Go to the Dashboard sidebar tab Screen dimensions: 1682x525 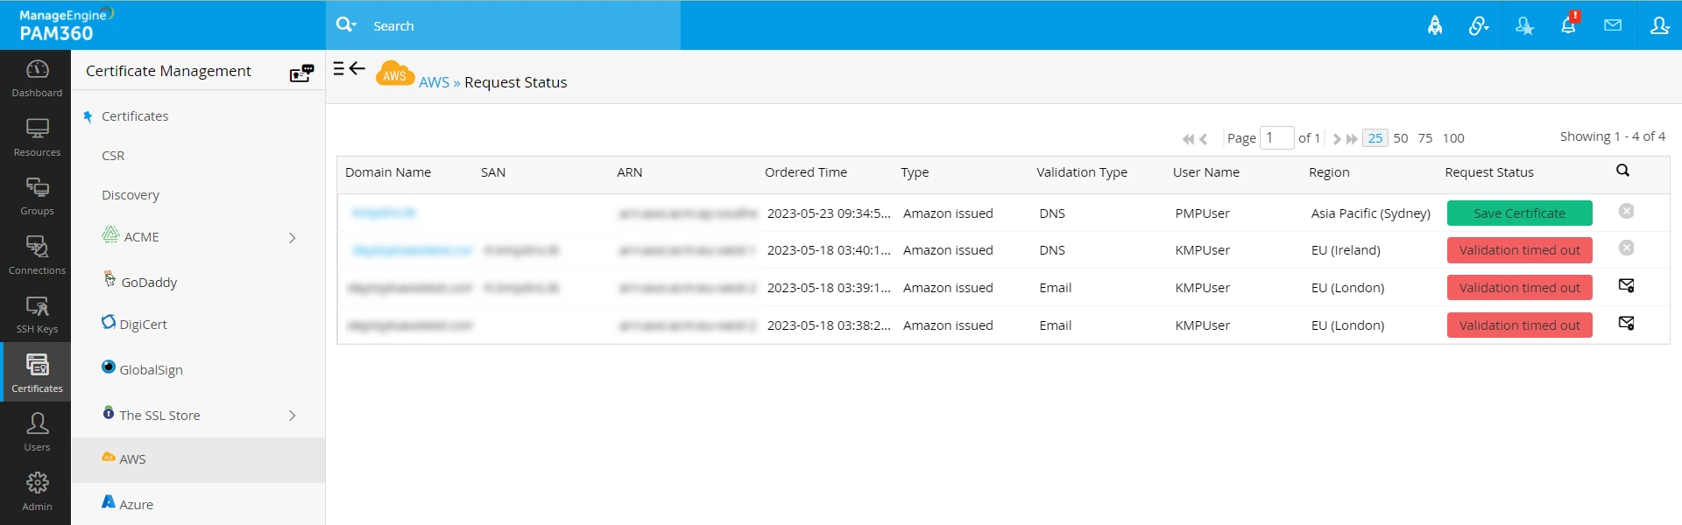tap(37, 78)
